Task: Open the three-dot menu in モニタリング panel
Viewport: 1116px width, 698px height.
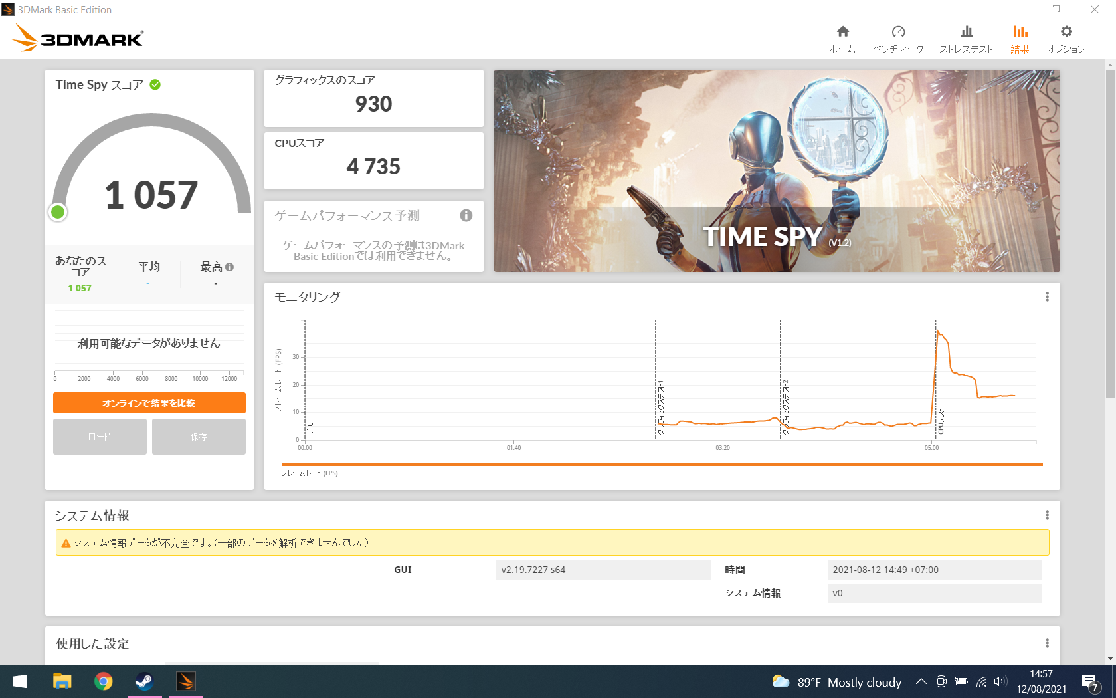Action: click(x=1047, y=297)
